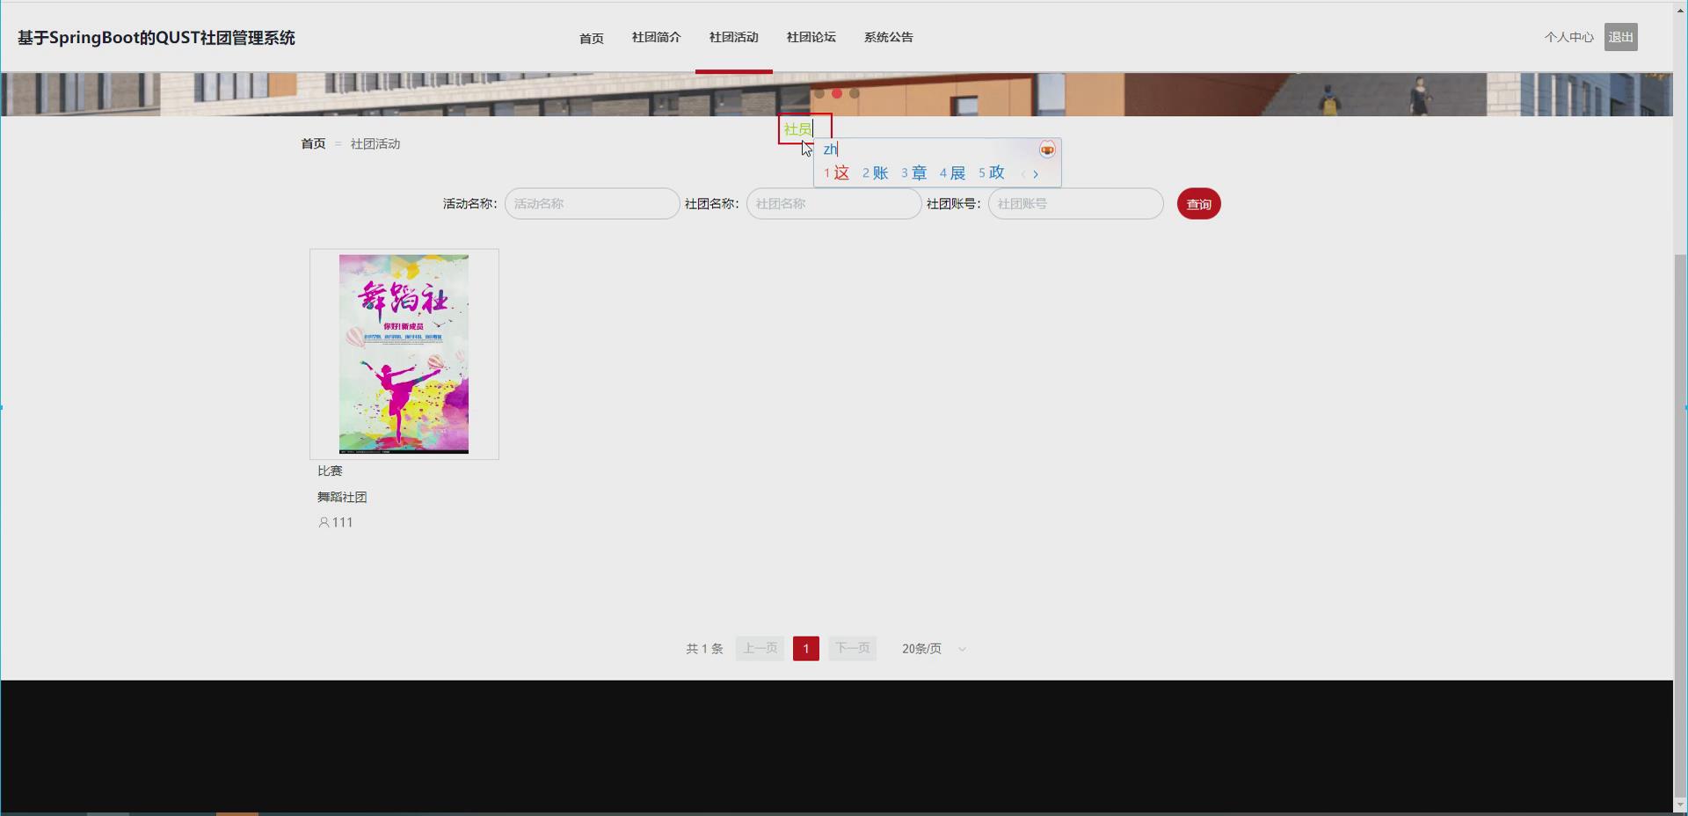Click the last carousel indicator dot
The height and width of the screenshot is (816, 1688).
(855, 93)
